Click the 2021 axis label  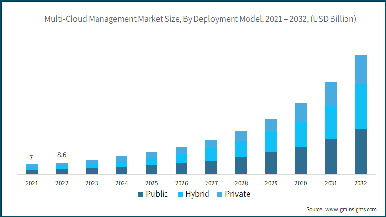pyautogui.click(x=32, y=183)
